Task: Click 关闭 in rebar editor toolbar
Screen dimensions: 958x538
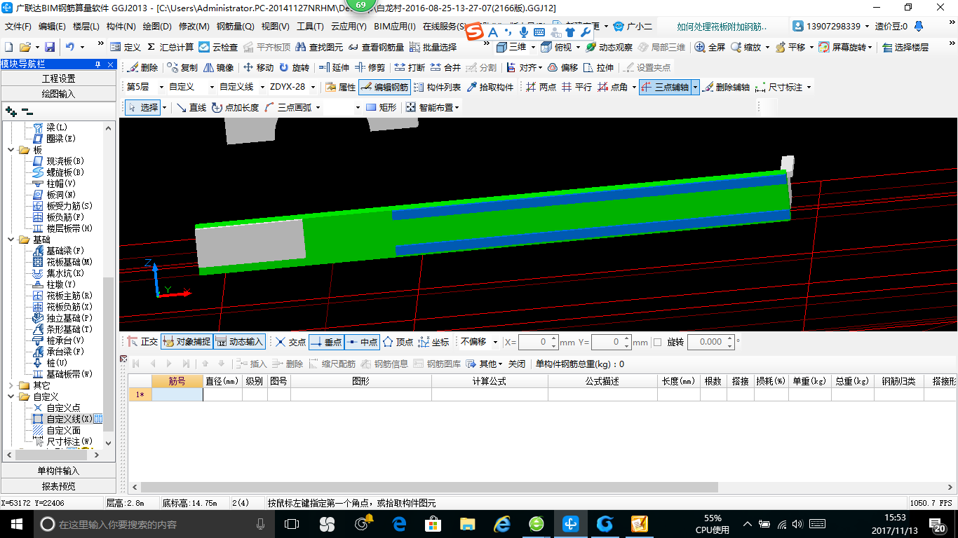Action: click(x=517, y=364)
